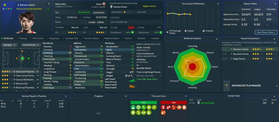Click the star icon in Pros list
The width and height of the screenshot is (279, 122).
coord(149,107)
